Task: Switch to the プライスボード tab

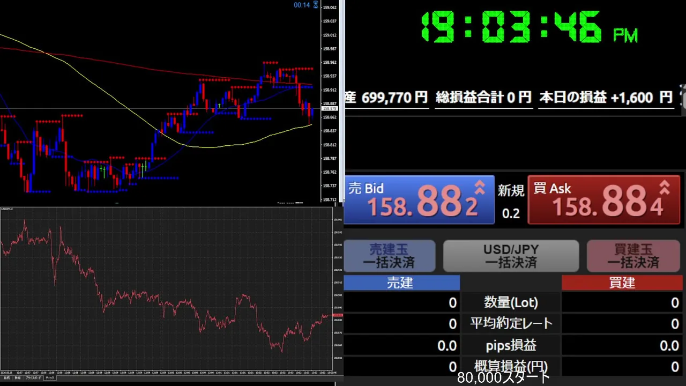Action: click(x=33, y=378)
